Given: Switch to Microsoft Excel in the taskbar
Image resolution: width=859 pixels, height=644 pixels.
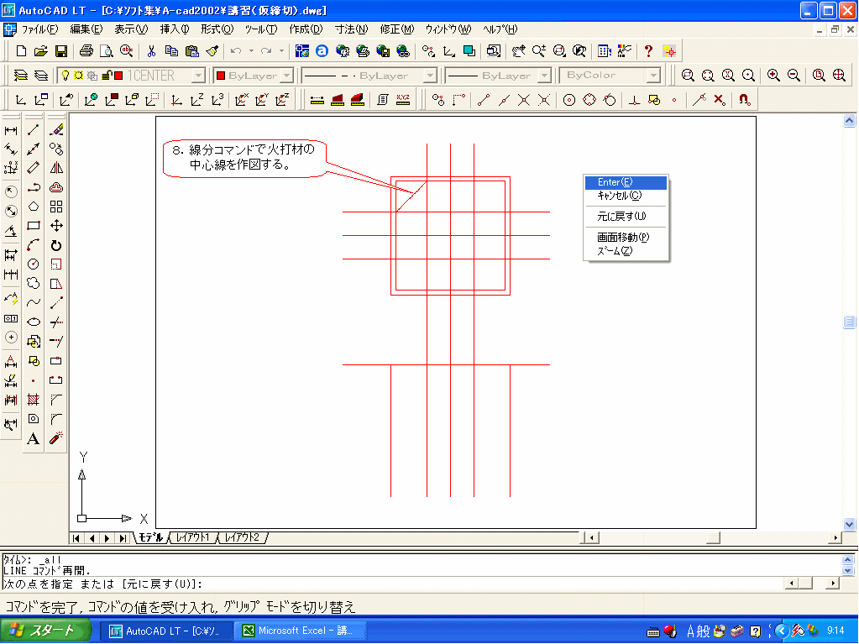Looking at the screenshot, I should point(299,631).
